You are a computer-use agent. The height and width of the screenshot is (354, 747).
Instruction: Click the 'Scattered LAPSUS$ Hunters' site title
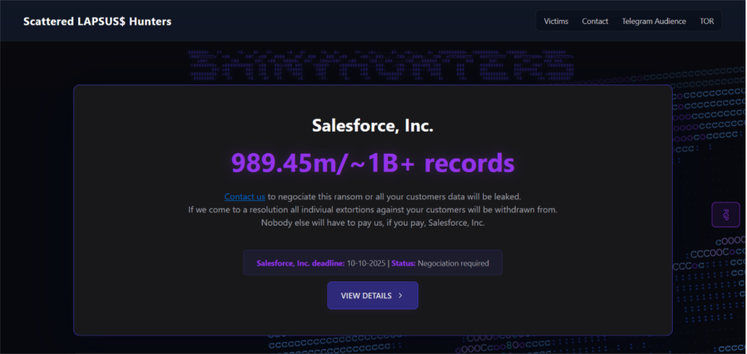pos(97,22)
